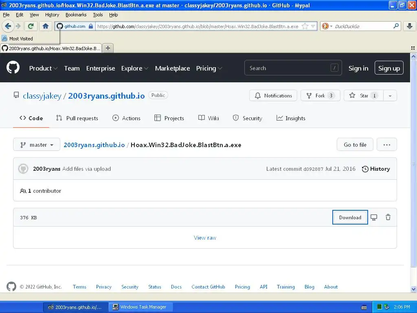Screen dimensions: 417x313
Task: Switch to the Pull requests tab
Action: tap(77, 118)
